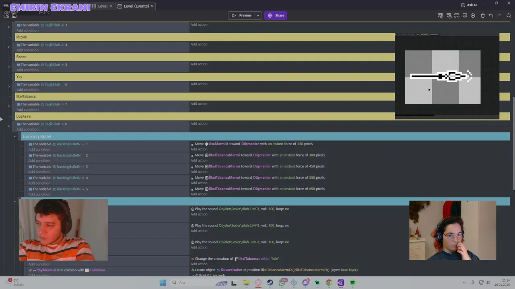This screenshot has height=289, width=515.
Task: Expand the SeçiliSilah = 6 event
Action: [x=9, y=87]
